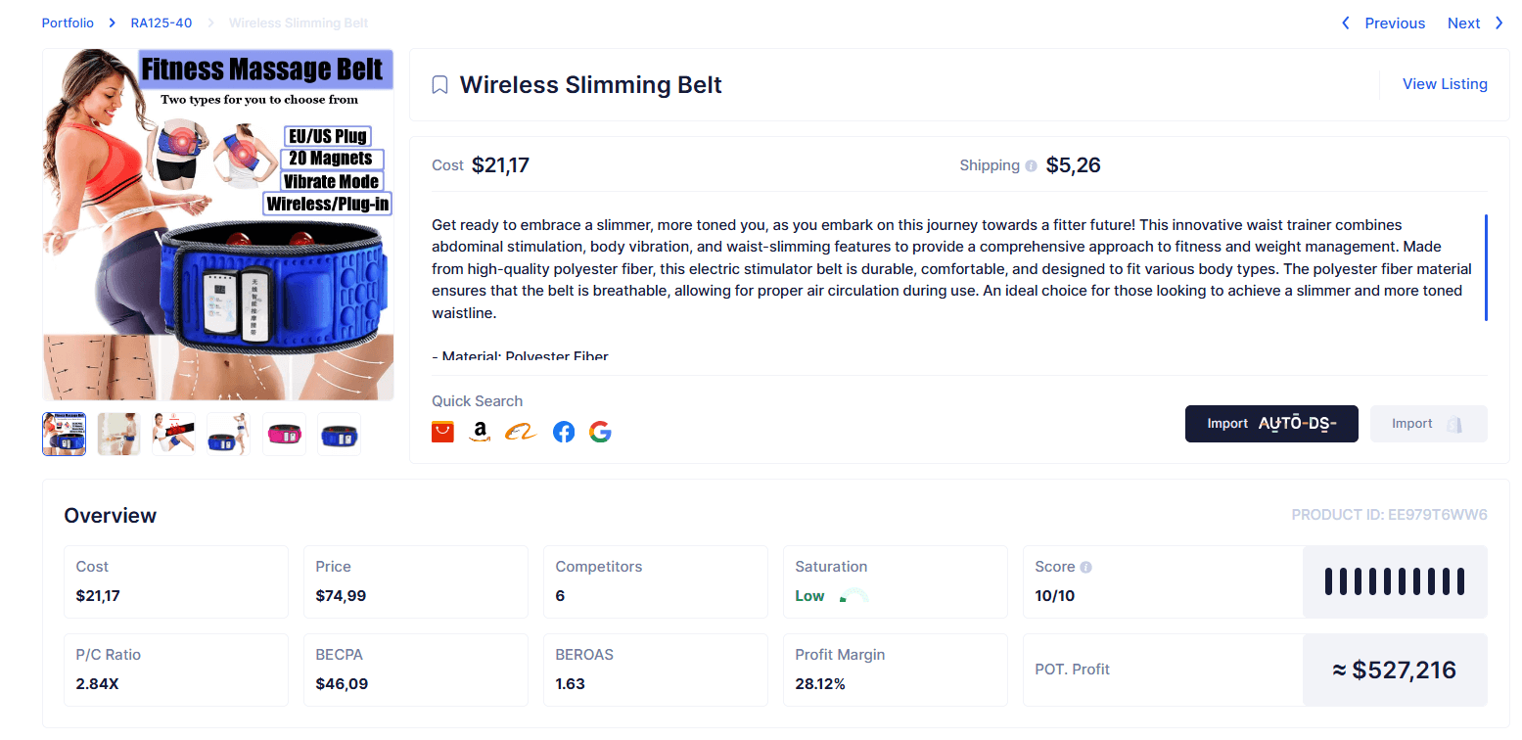Search product on AliExpress via red bag icon
The height and width of the screenshot is (740, 1522).
pos(442,432)
